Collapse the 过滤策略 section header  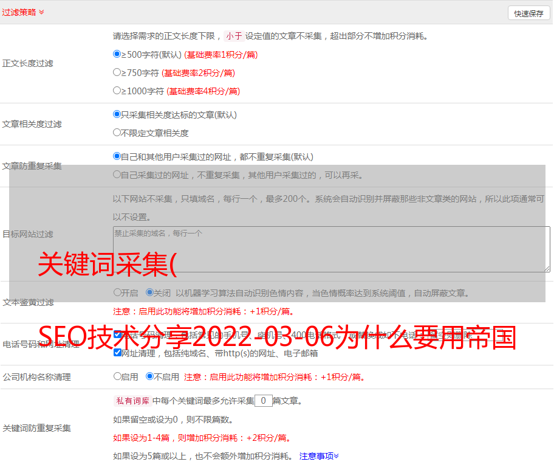pos(23,12)
